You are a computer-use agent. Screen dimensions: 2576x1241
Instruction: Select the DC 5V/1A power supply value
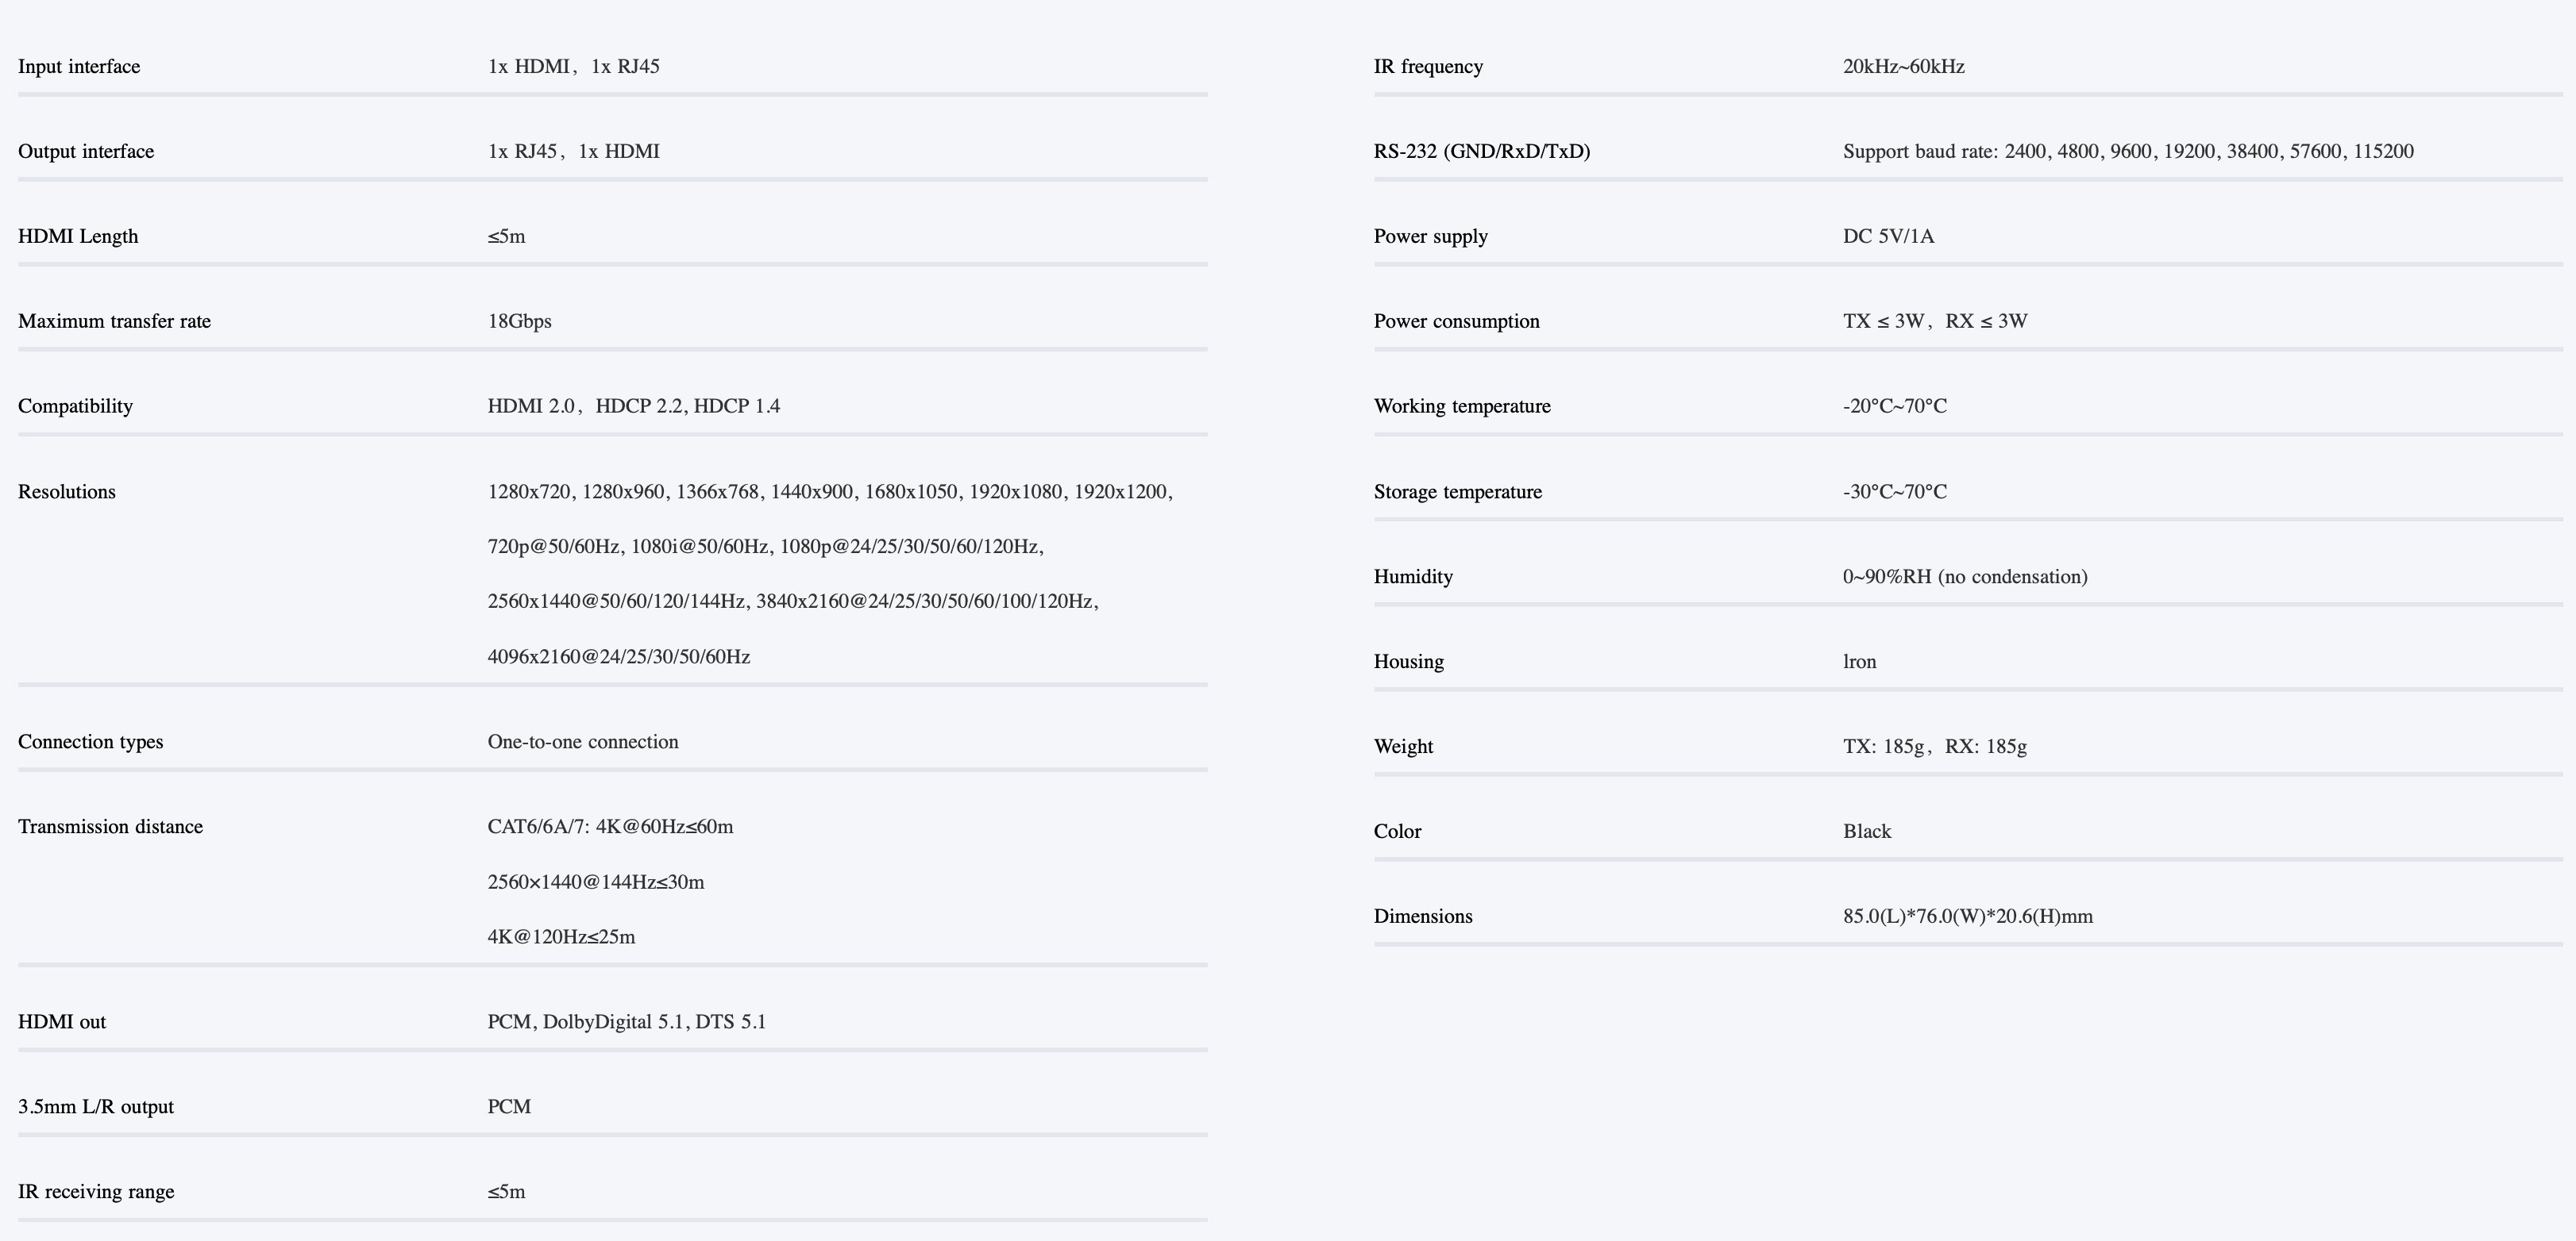point(1889,236)
